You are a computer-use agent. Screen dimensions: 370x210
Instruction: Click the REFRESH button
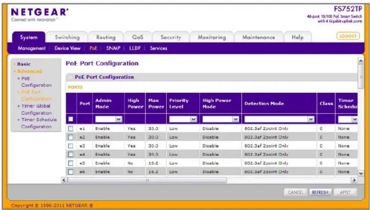pyautogui.click(x=320, y=192)
